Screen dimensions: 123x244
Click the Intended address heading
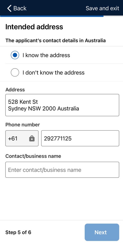34,27
